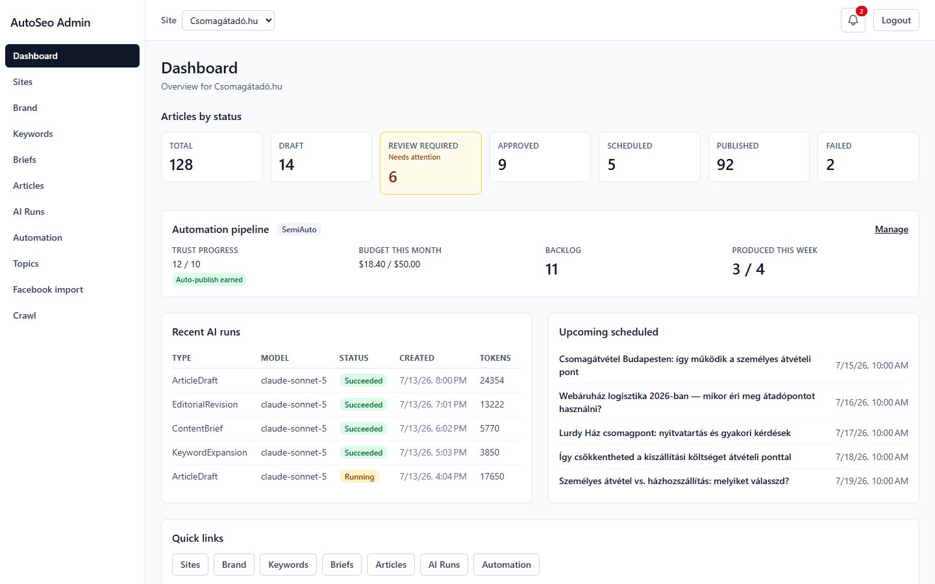The image size is (935, 584).
Task: Click the Articles quick link button
Action: pyautogui.click(x=391, y=565)
